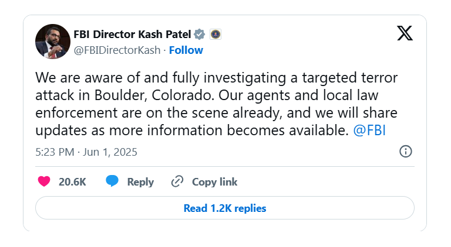The width and height of the screenshot is (451, 247).
Task: Click the blue verified checkmark badge
Action: click(x=200, y=34)
